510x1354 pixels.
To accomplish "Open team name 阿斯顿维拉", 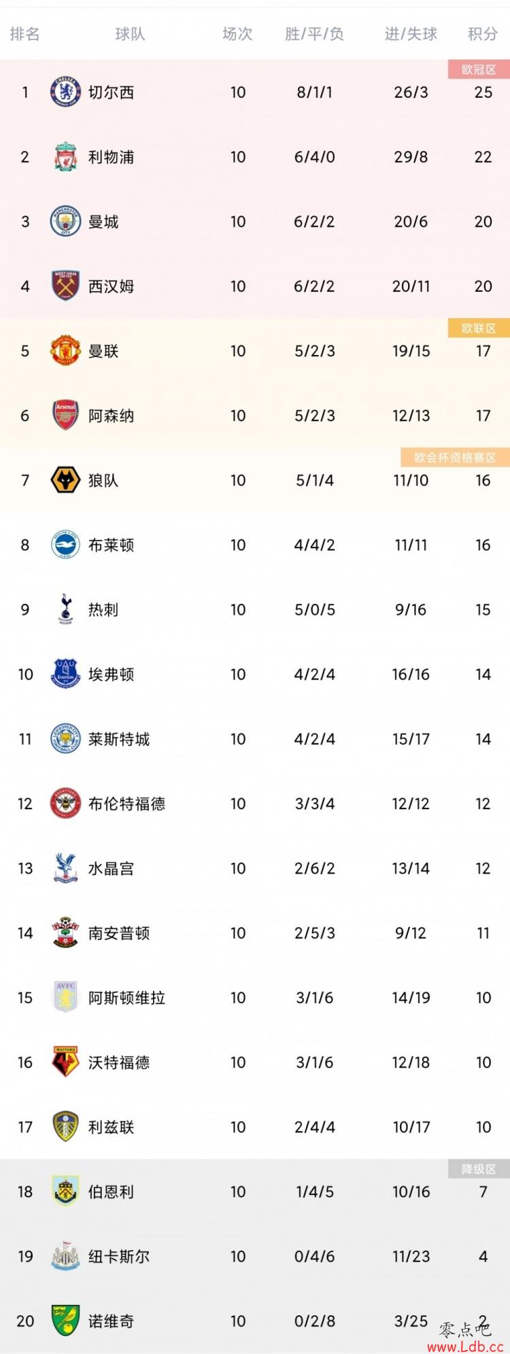I will (x=126, y=998).
